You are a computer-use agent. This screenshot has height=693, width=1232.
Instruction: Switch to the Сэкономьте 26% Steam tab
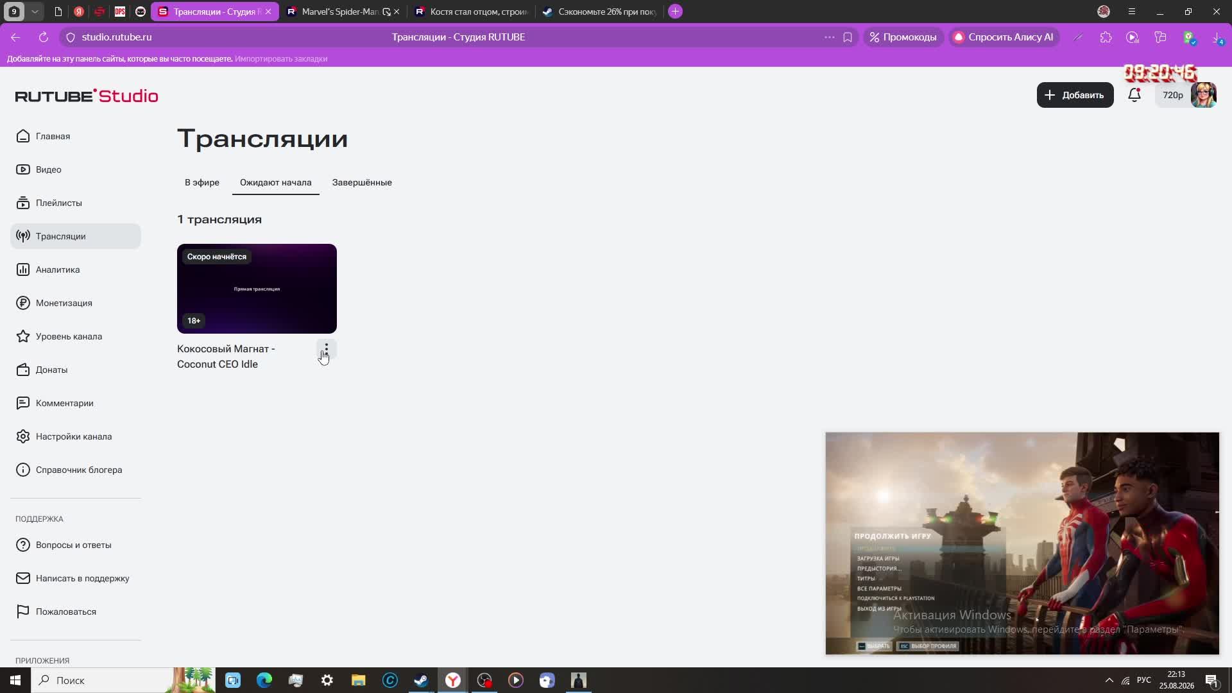(x=601, y=12)
